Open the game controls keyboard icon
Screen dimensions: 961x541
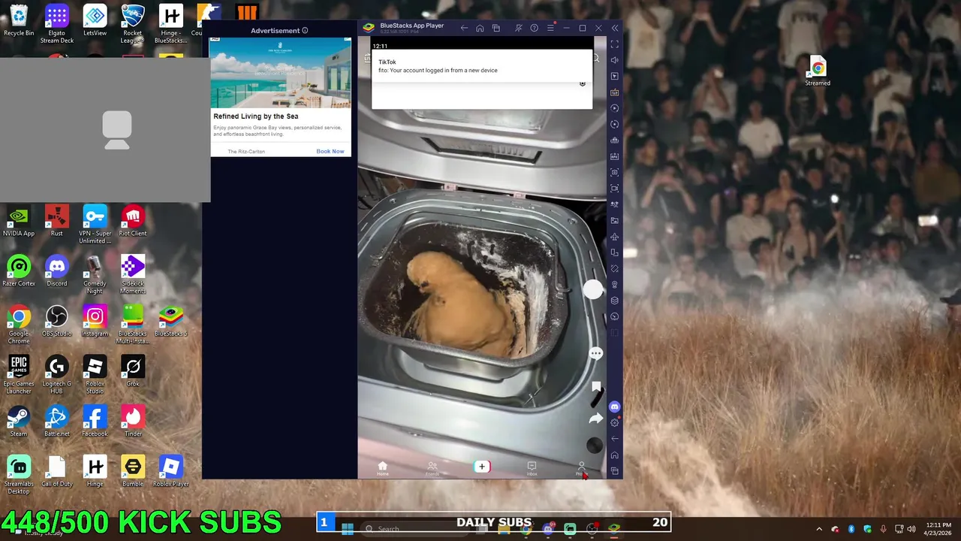[615, 92]
